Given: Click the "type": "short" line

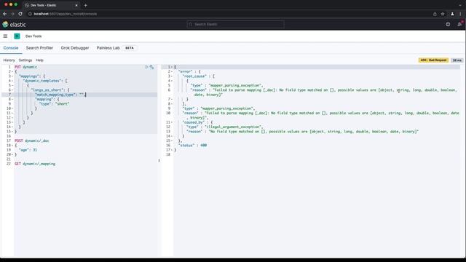Looking at the screenshot, I should [54, 104].
